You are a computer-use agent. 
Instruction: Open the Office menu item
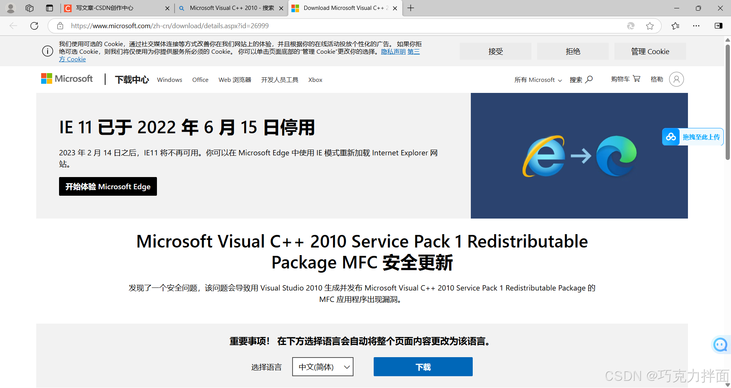click(x=200, y=80)
